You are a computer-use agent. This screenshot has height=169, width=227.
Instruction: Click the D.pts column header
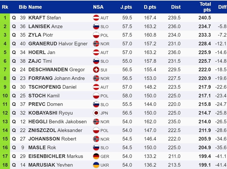point(150,7)
